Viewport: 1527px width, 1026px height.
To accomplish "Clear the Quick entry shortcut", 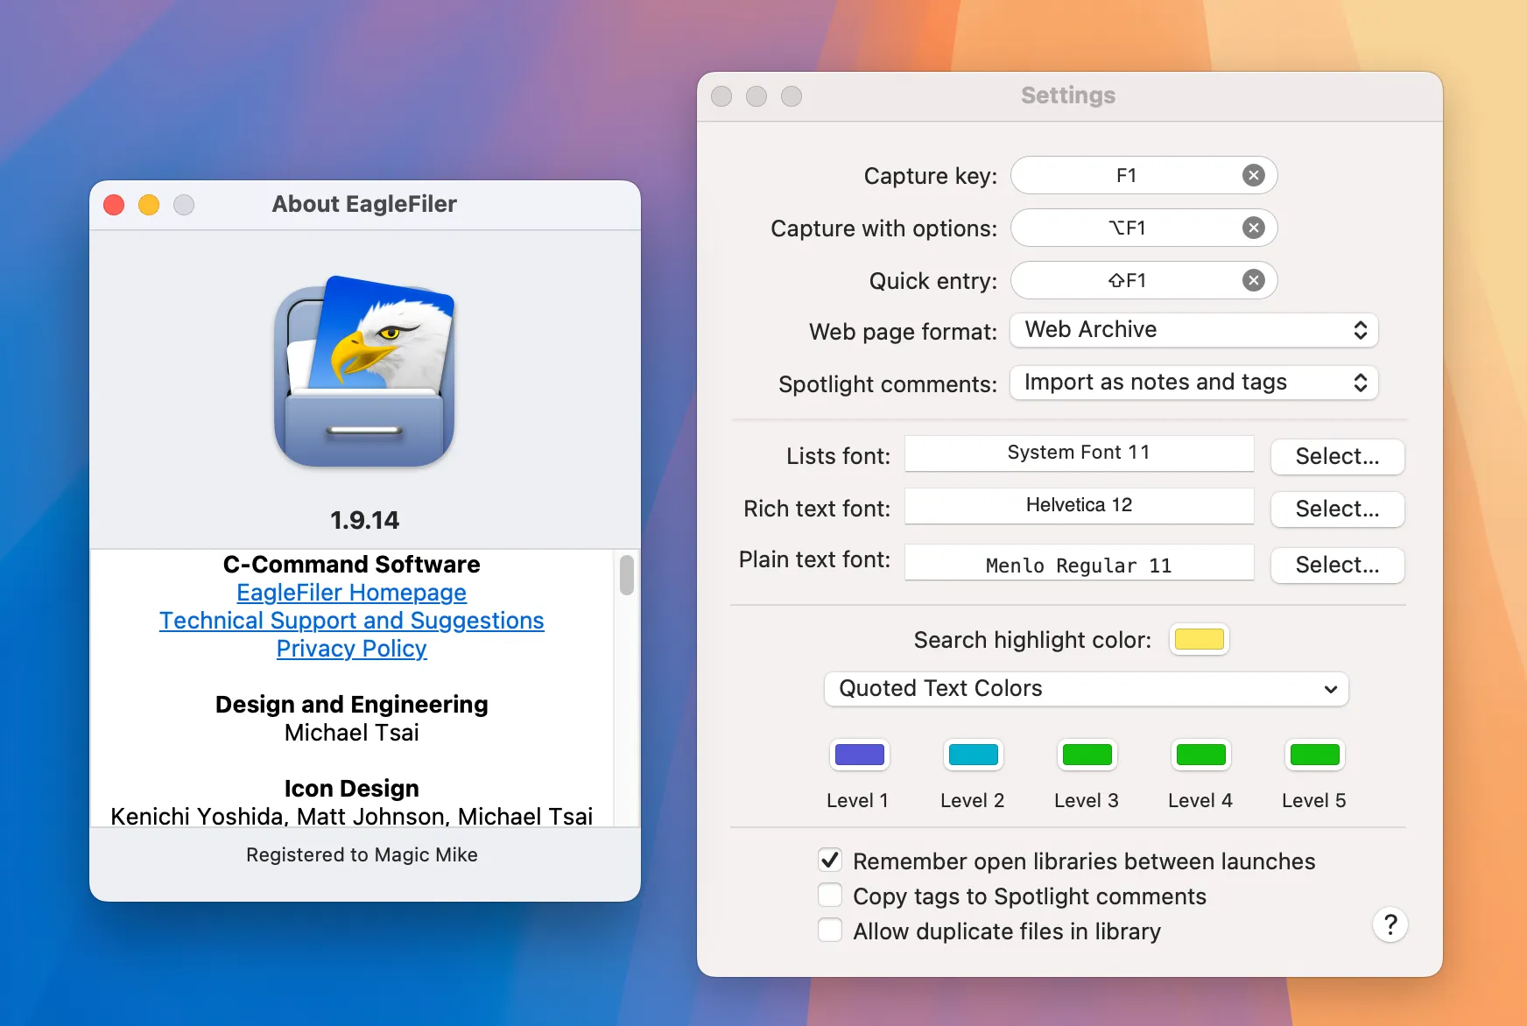I will point(1254,281).
